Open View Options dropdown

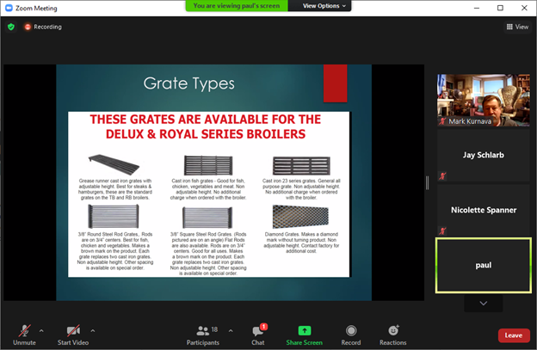pos(324,6)
